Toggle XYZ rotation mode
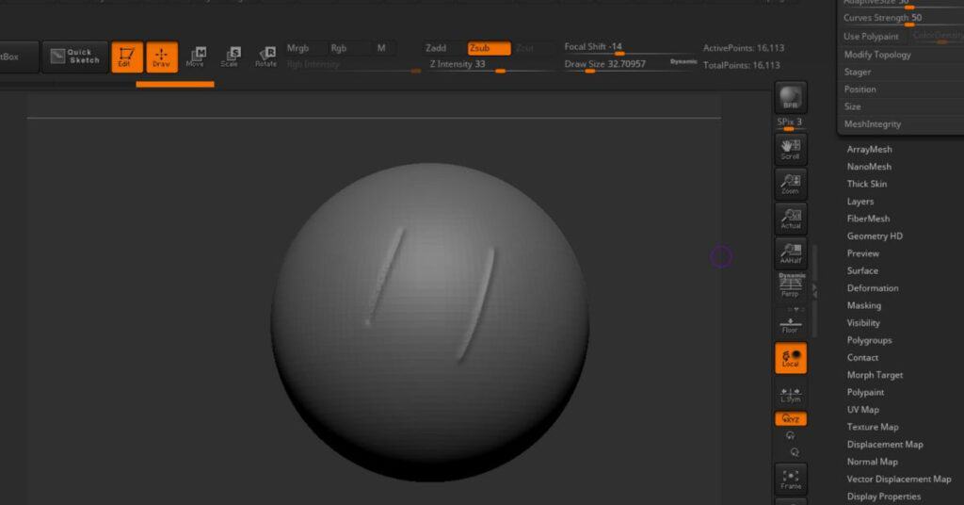Image resolution: width=964 pixels, height=505 pixels. (x=791, y=419)
